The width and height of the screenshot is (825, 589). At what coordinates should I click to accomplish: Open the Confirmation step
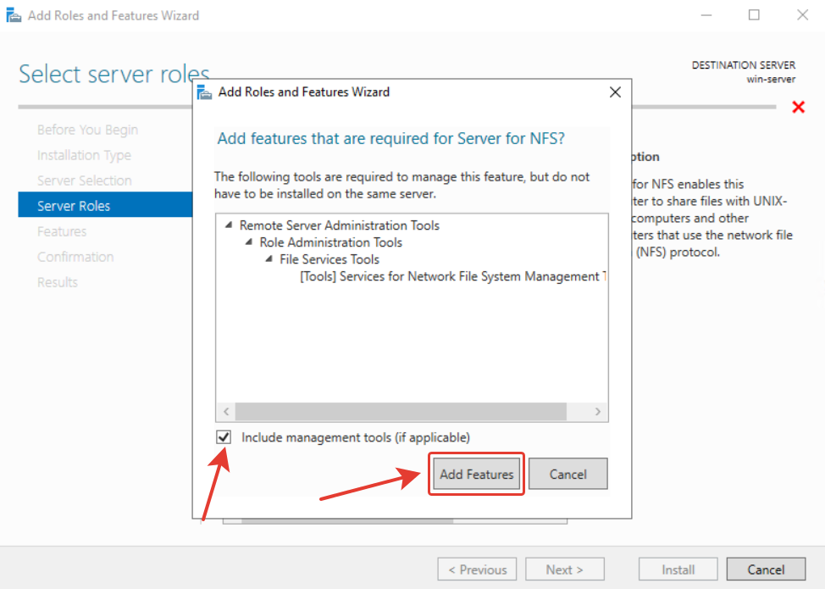pyautogui.click(x=75, y=256)
